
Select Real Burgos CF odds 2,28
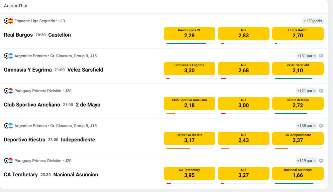(x=189, y=33)
